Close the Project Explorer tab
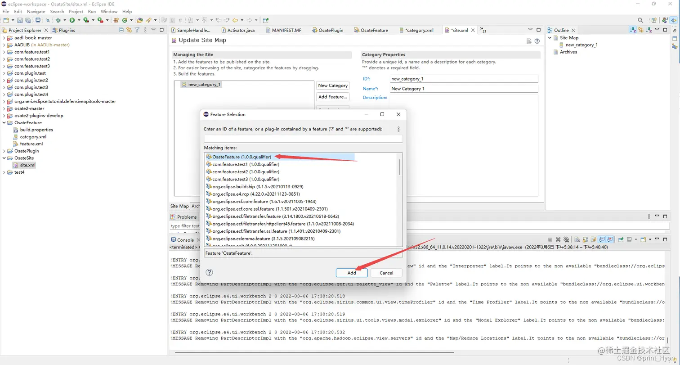Screen dimensions: 680x365 click(x=45, y=30)
